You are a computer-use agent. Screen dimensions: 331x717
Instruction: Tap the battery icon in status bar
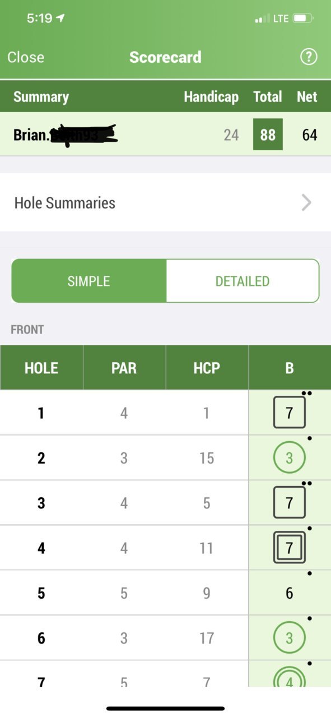pos(303,18)
